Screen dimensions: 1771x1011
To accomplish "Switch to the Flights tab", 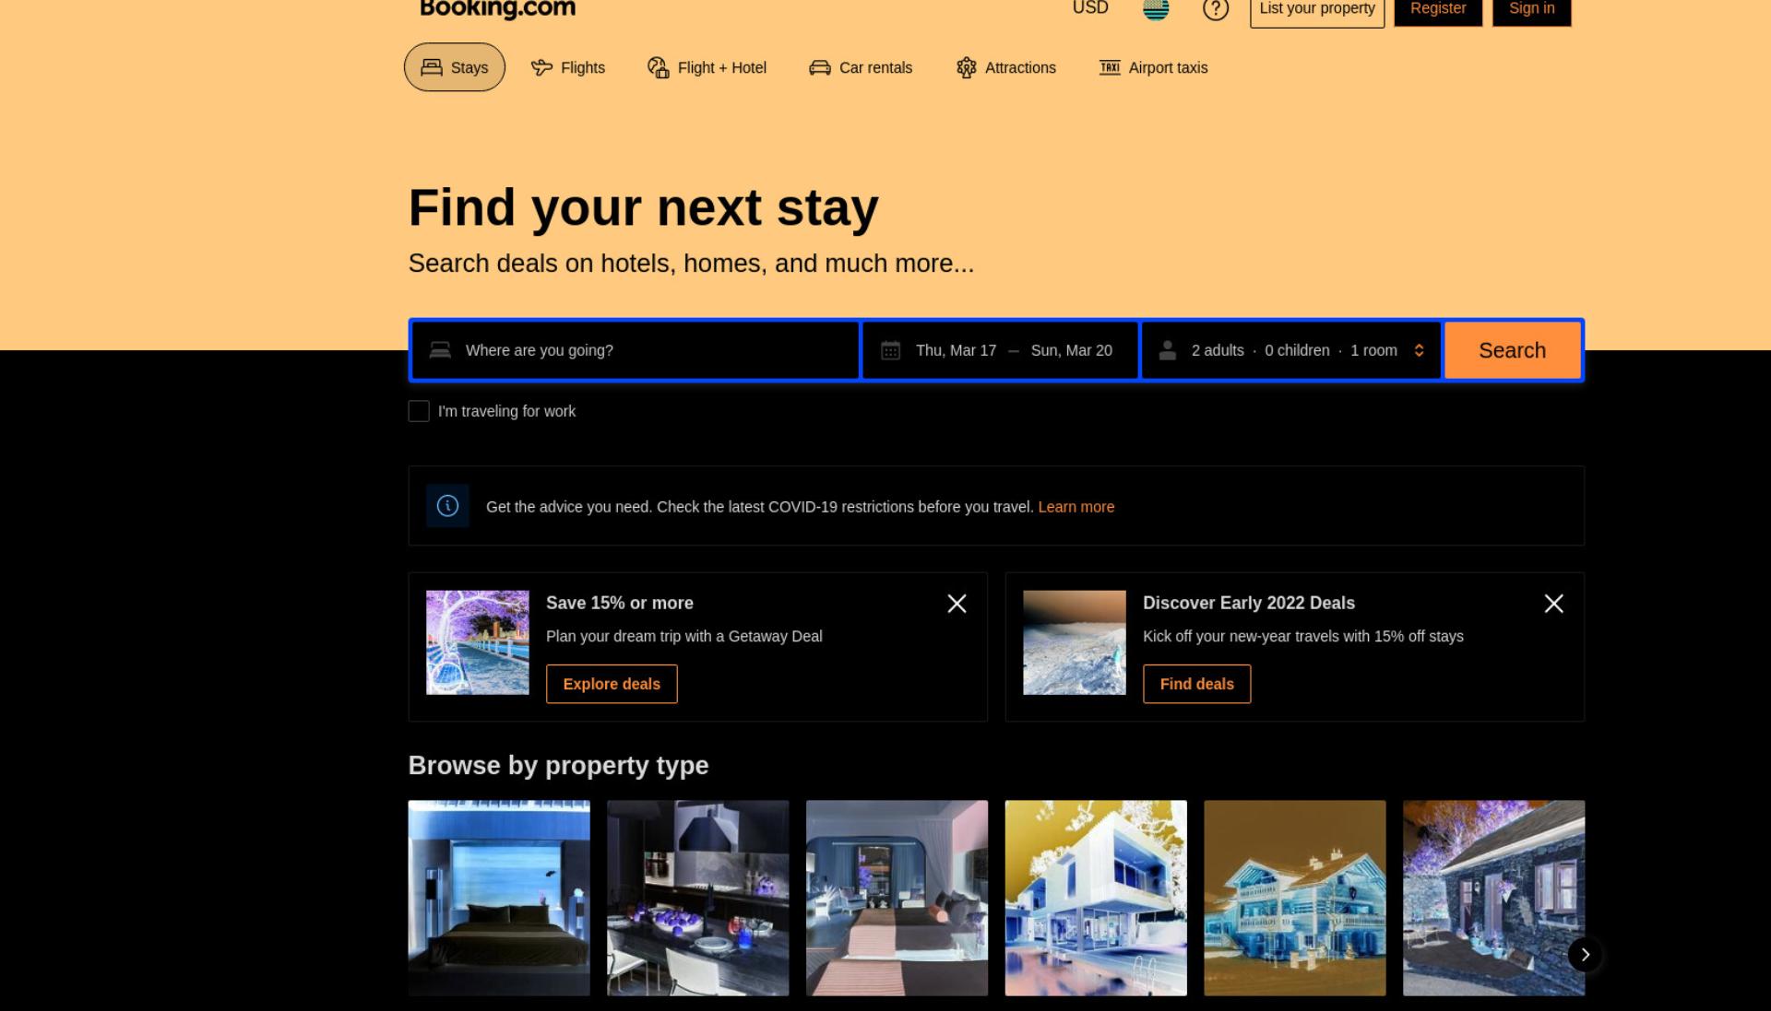I will [568, 67].
